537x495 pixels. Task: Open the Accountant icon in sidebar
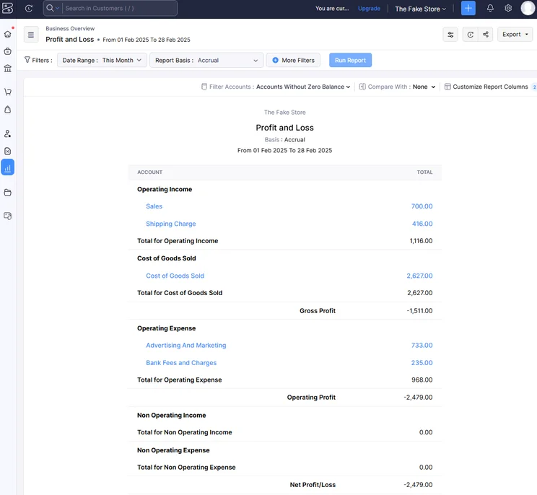click(7, 133)
